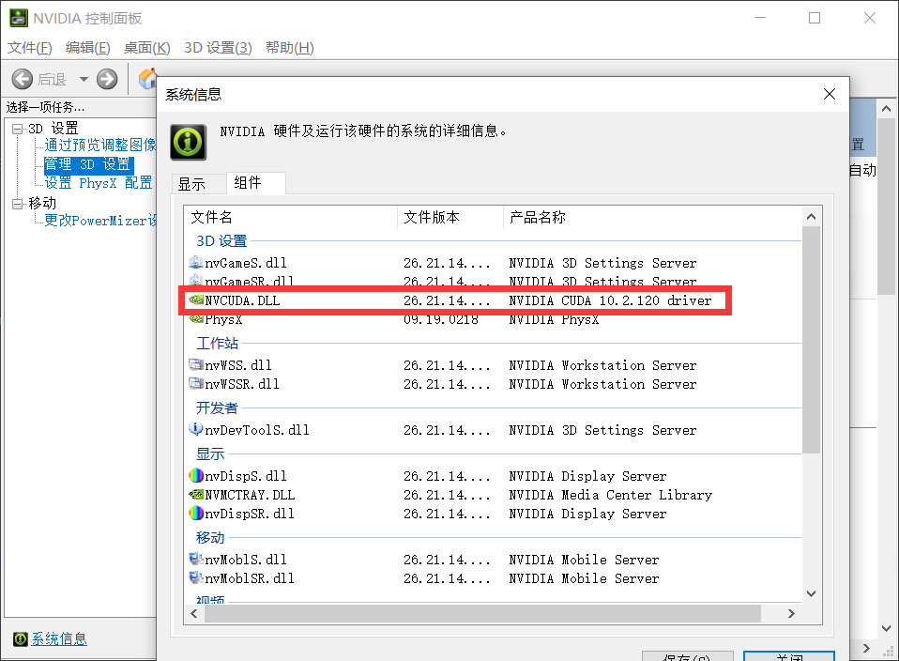Click the NVIDIA icon beside NVCUDA.DLL

[196, 300]
